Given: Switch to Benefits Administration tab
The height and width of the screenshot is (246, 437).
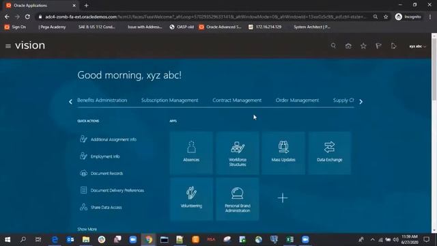Looking at the screenshot, I should pyautogui.click(x=102, y=100).
